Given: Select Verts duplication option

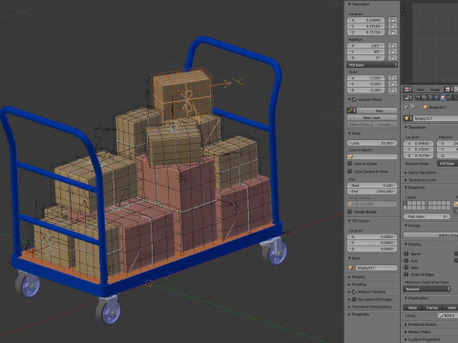Looking at the screenshot, I should pos(450,308).
